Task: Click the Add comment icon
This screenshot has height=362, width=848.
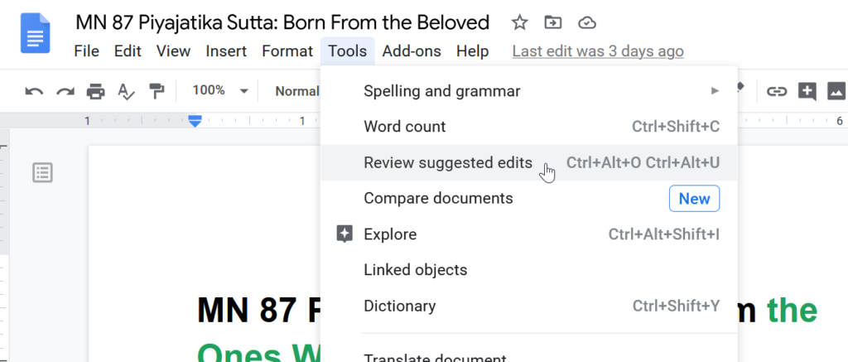Action: click(x=807, y=91)
